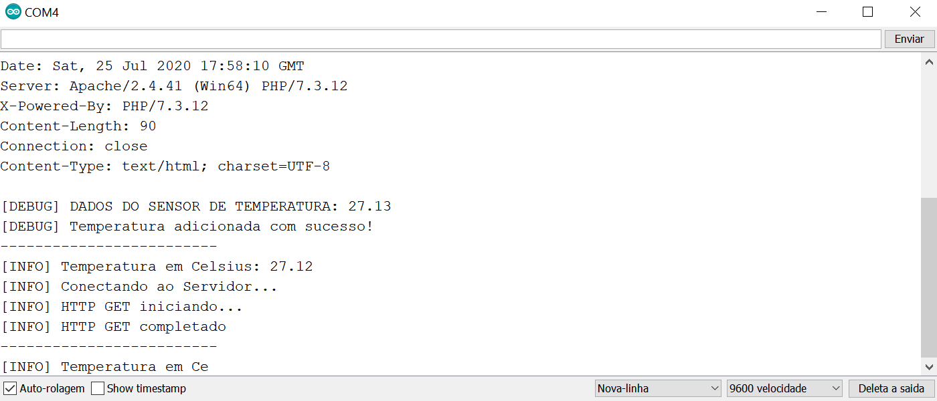Disable the Auto-rolagem checkbox
Screen dimensions: 937x401
10,388
